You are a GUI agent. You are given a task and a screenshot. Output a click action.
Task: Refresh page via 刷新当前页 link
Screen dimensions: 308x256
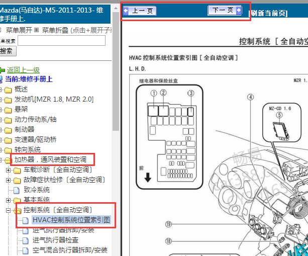point(268,14)
